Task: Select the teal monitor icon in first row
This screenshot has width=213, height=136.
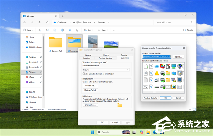Action: 174,66
